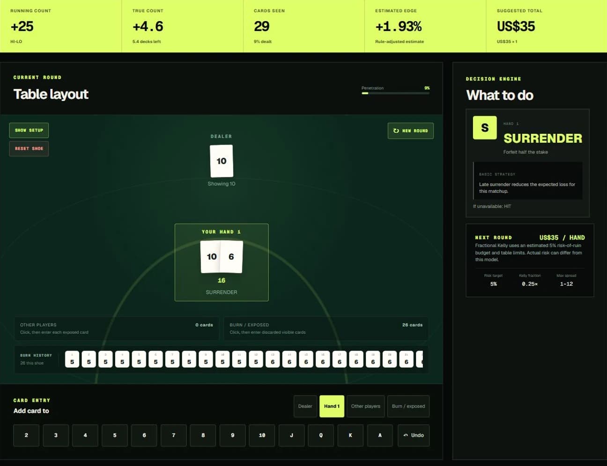This screenshot has height=466, width=607.
Task: Select the Burn / Exposed card area
Action: (326, 328)
